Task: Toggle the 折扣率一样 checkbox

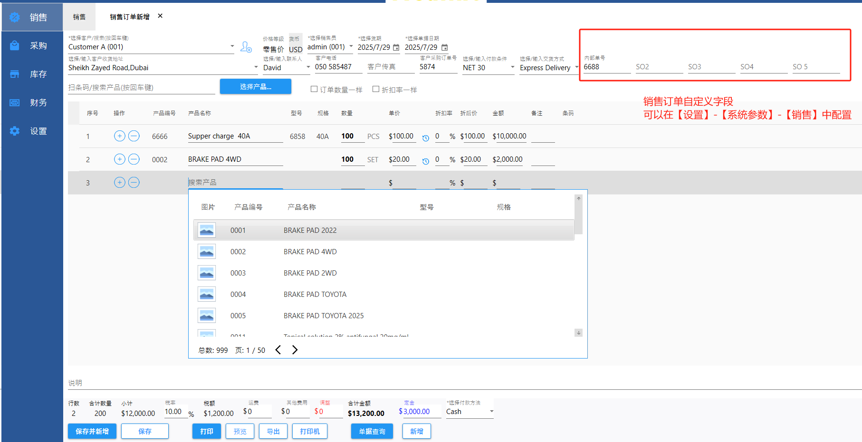Action: pos(376,89)
